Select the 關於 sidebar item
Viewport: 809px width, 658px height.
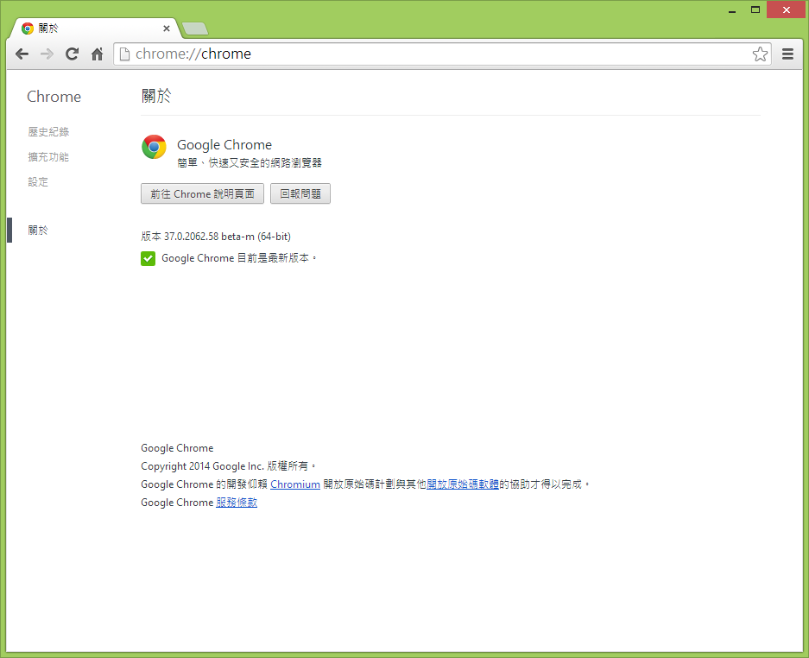(x=36, y=230)
